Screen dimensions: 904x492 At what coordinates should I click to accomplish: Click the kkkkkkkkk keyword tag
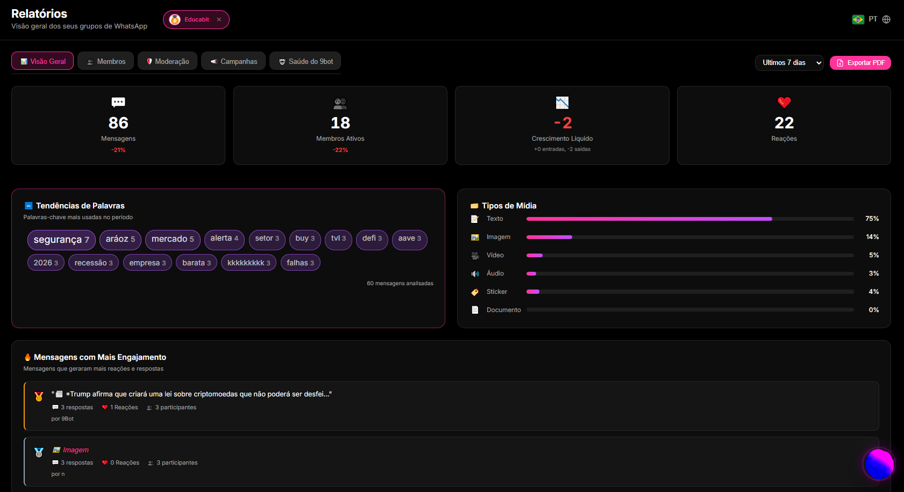[x=249, y=263]
